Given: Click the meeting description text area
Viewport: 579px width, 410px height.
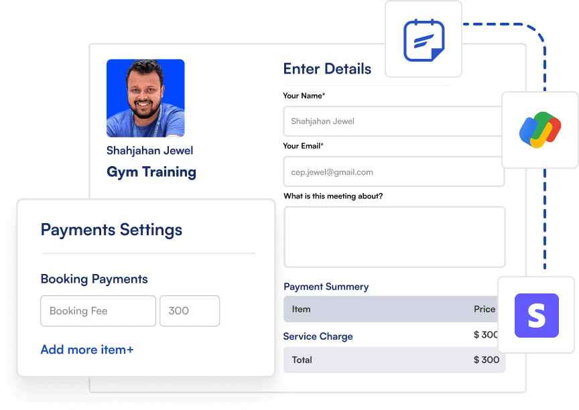Looking at the screenshot, I should (394, 237).
